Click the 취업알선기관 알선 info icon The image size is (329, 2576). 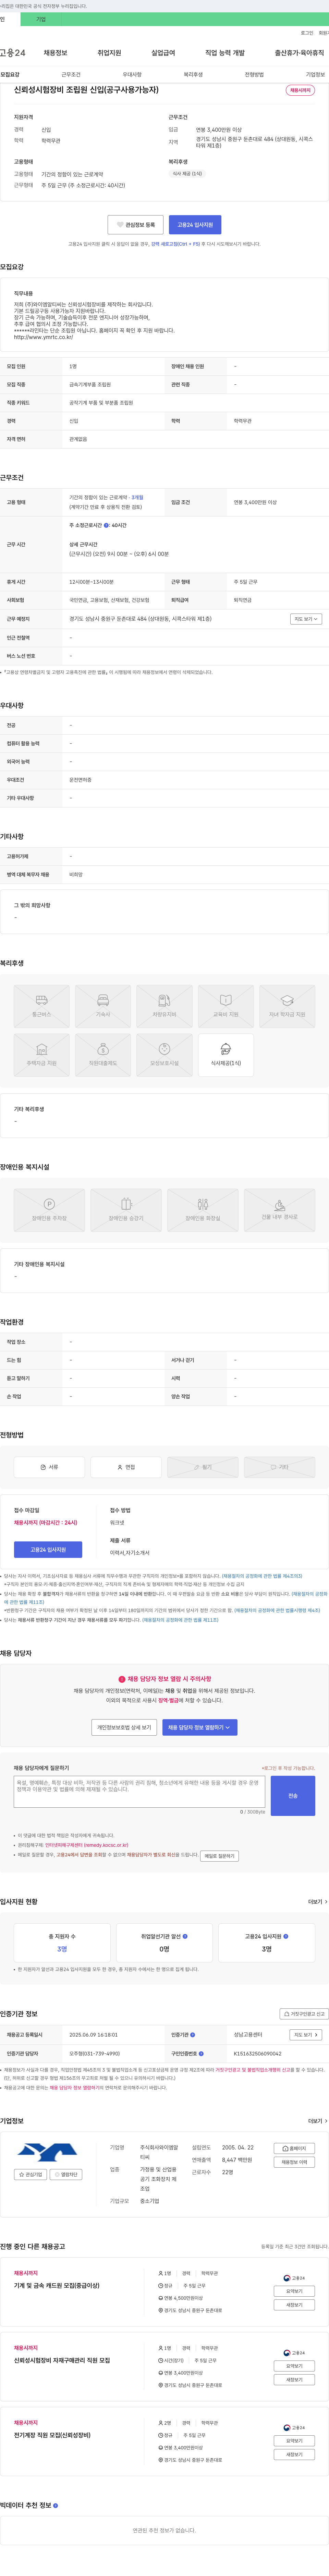(x=185, y=1936)
